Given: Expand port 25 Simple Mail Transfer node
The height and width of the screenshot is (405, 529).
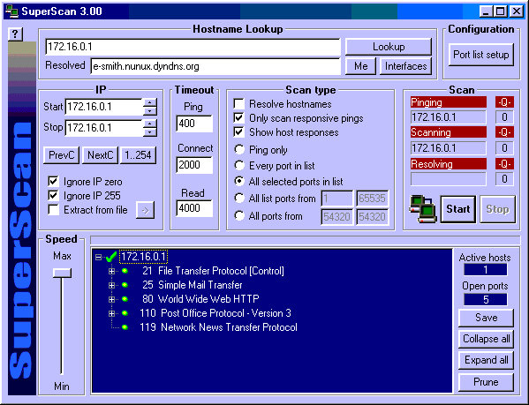Looking at the screenshot, I should pos(111,285).
